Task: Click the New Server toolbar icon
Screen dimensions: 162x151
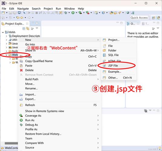Action: tap(96, 13)
